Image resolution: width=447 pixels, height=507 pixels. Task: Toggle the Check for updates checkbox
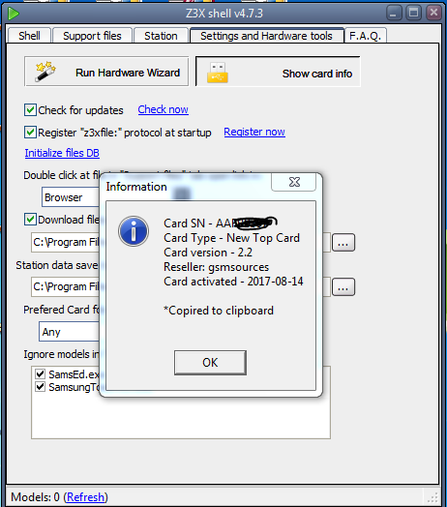tap(30, 110)
